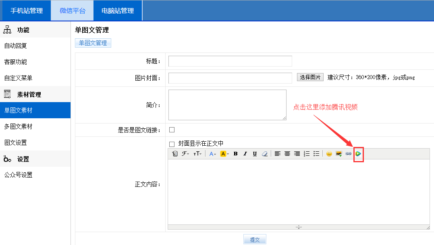Apply bold formatting in the editor

coord(235,154)
